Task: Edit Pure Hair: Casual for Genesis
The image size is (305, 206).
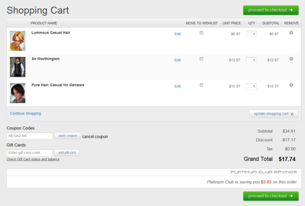Action: 177,86
